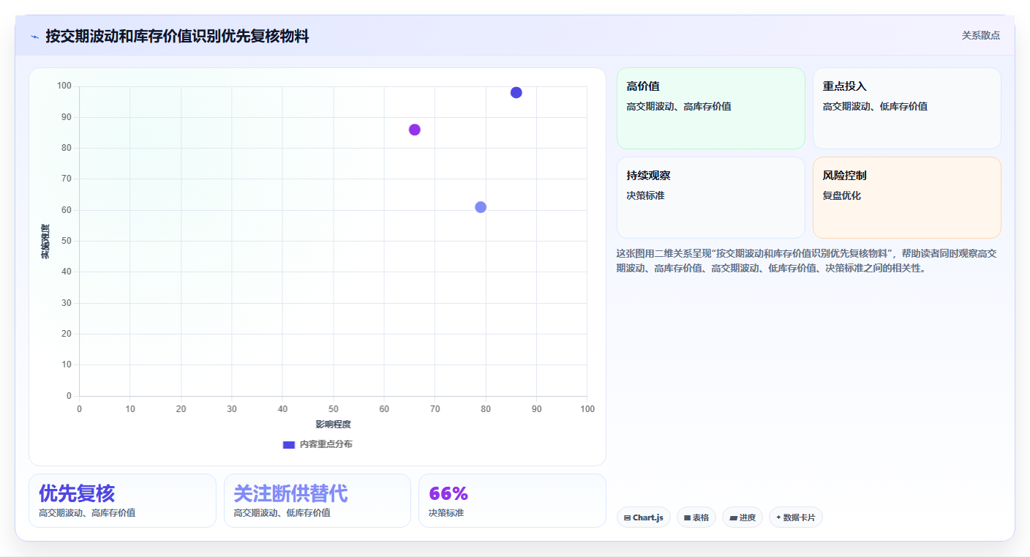Click the 数据卡片 sparkle icon
The height and width of the screenshot is (557, 1030).
pos(778,517)
